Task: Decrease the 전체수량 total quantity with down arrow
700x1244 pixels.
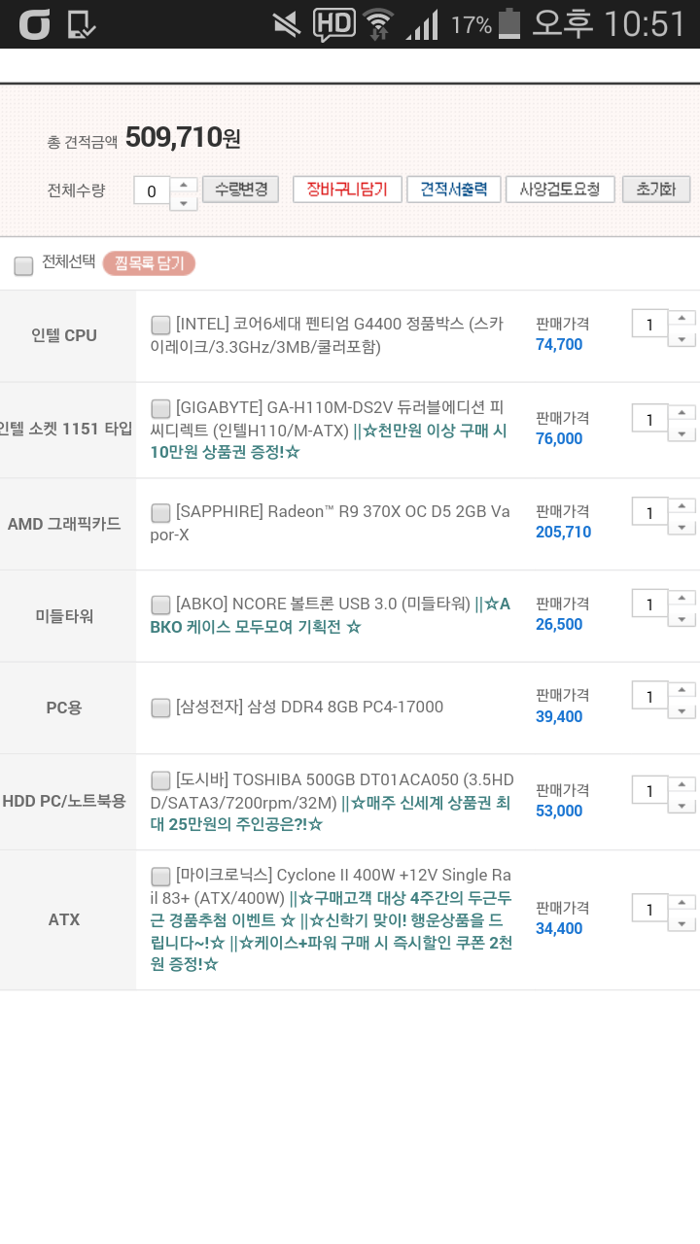Action: point(184,202)
